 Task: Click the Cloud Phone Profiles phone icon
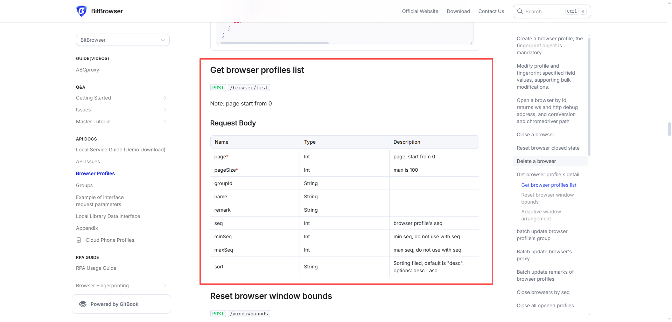(x=79, y=240)
